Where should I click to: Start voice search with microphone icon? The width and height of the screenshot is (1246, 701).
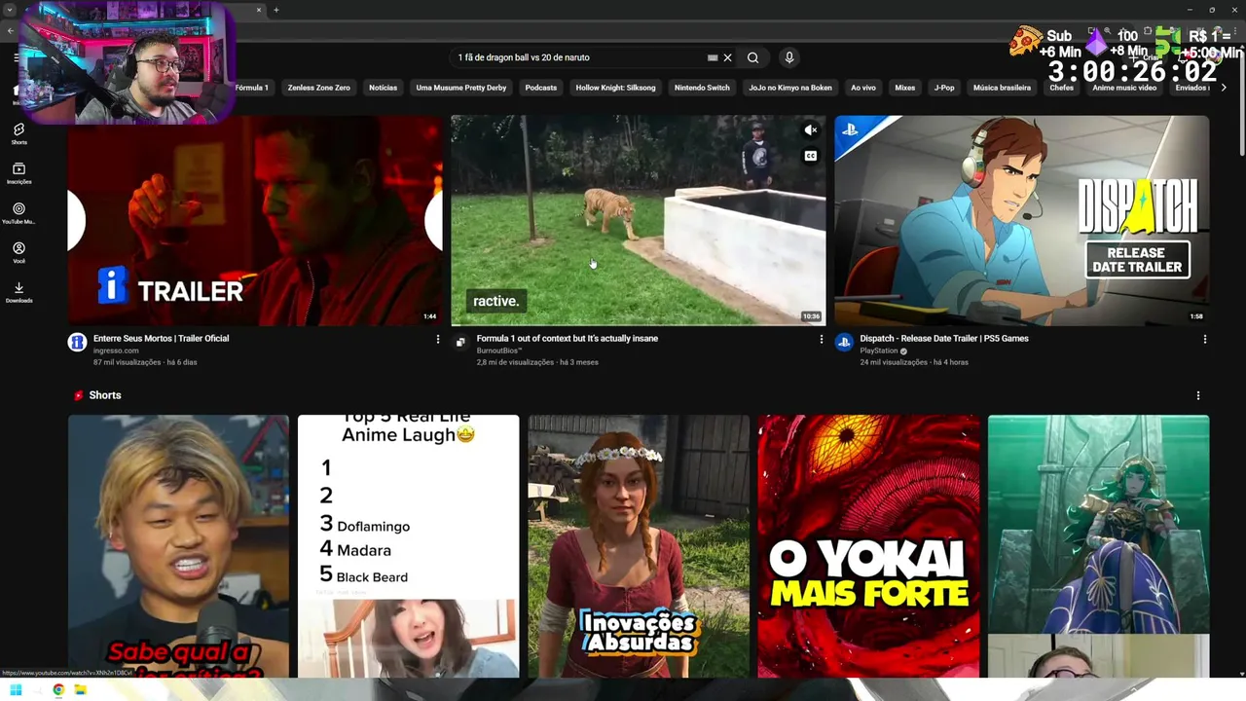coord(789,57)
